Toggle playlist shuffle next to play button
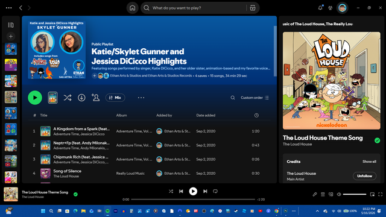Viewport: 386px width, 217px height. [x=68, y=98]
